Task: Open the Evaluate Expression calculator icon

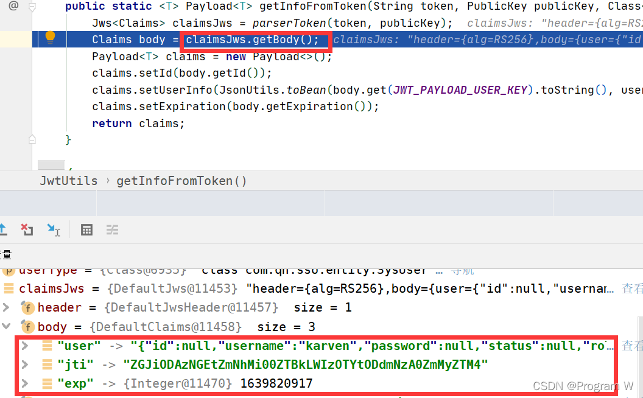Action: pyautogui.click(x=86, y=230)
